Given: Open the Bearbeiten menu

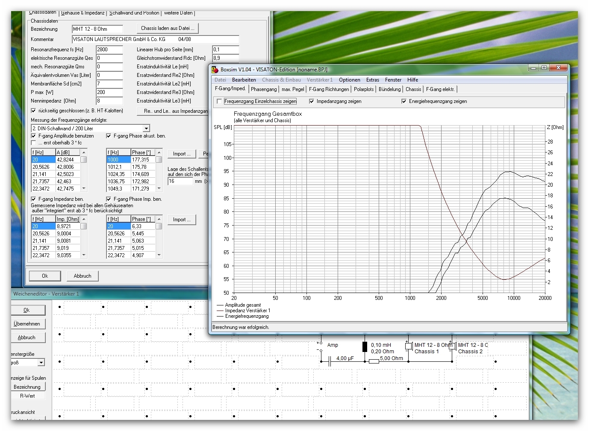Looking at the screenshot, I should tap(244, 80).
